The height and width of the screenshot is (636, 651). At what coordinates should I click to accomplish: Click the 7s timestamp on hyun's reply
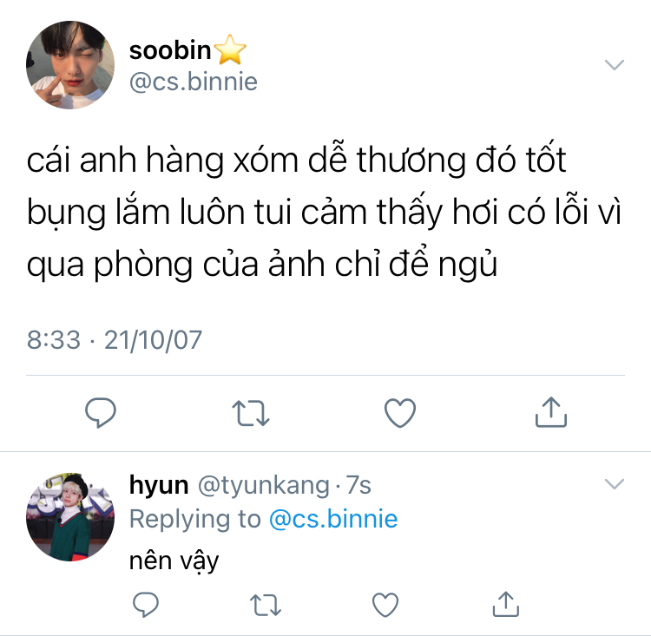[x=358, y=484]
